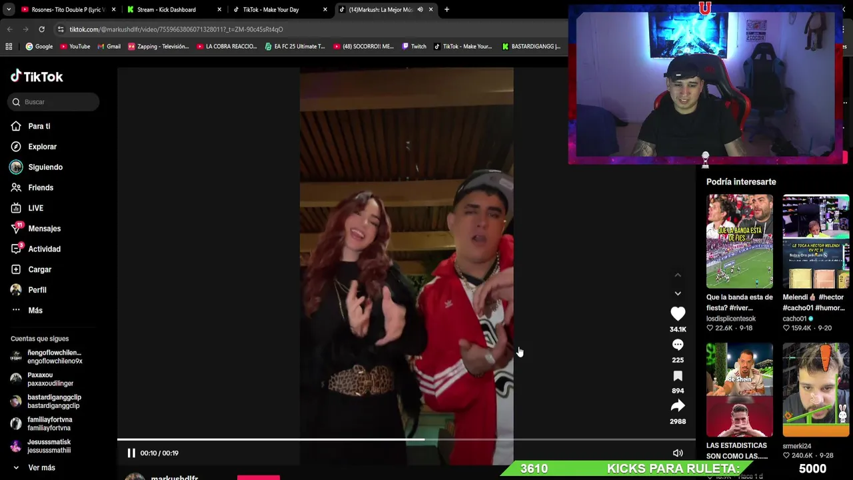The width and height of the screenshot is (853, 480).
Task: Share the video with arrow icon
Action: (678, 406)
